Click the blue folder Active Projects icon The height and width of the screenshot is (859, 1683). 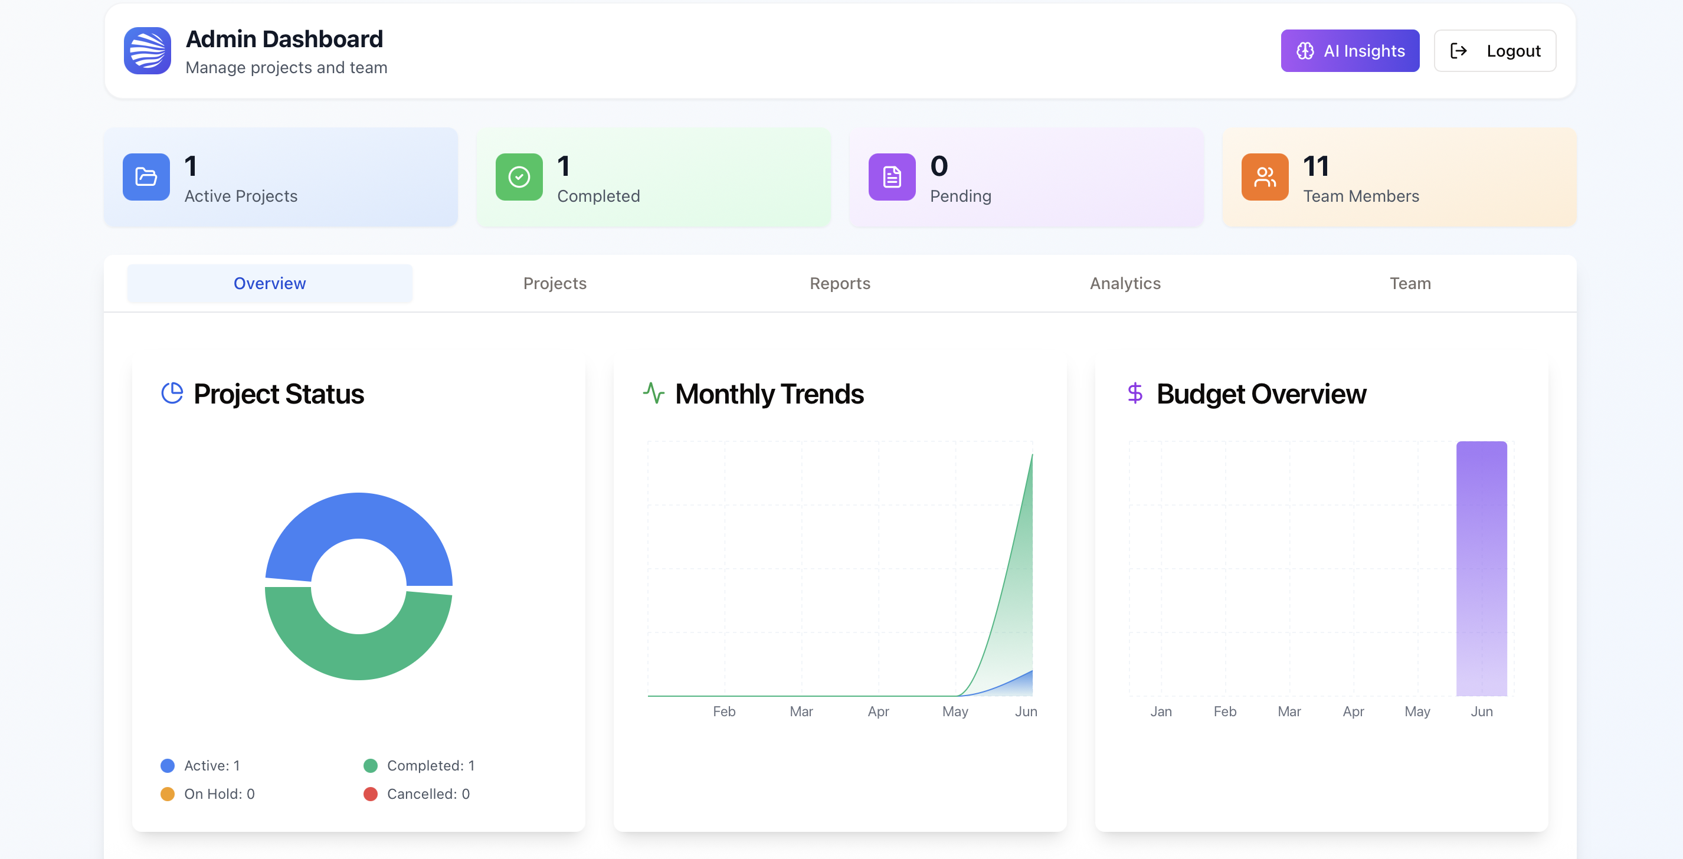click(x=146, y=176)
